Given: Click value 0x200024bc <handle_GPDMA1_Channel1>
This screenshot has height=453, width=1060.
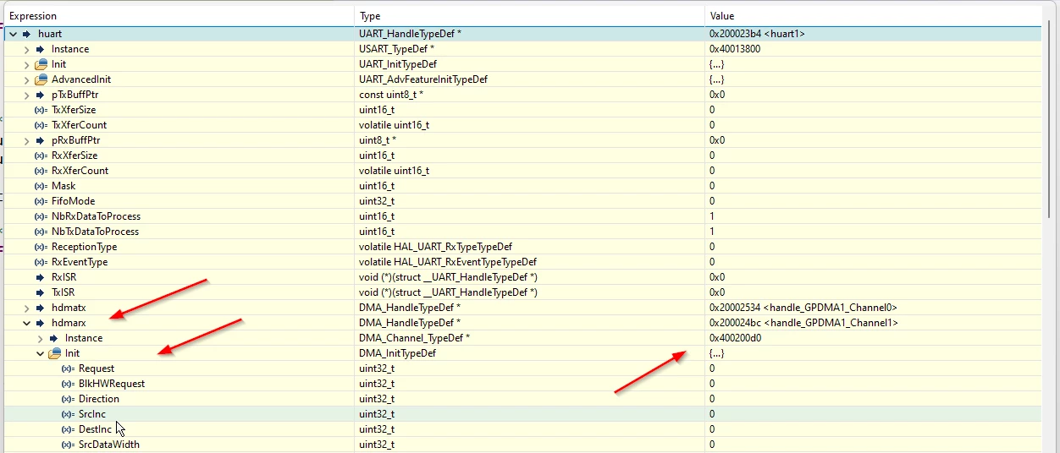Looking at the screenshot, I should pyautogui.click(x=803, y=323).
